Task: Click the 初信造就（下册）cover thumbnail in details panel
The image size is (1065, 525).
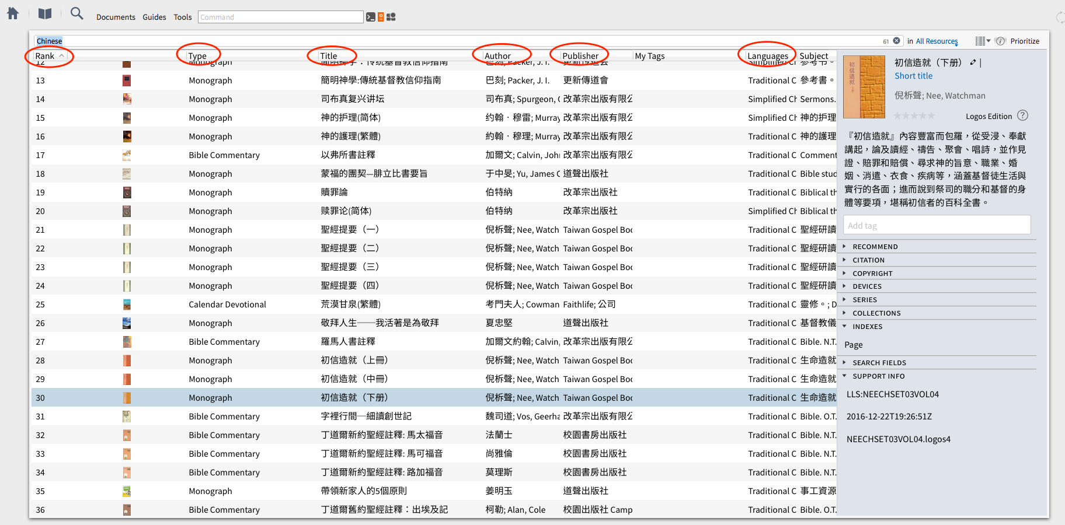Action: [x=864, y=86]
